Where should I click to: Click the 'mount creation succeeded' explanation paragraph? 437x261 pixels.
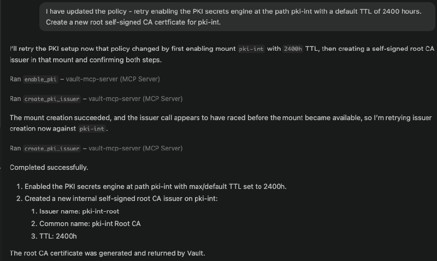(x=218, y=123)
